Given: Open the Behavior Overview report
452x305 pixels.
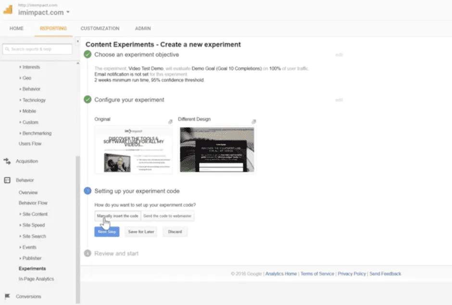Looking at the screenshot, I should 28,193.
